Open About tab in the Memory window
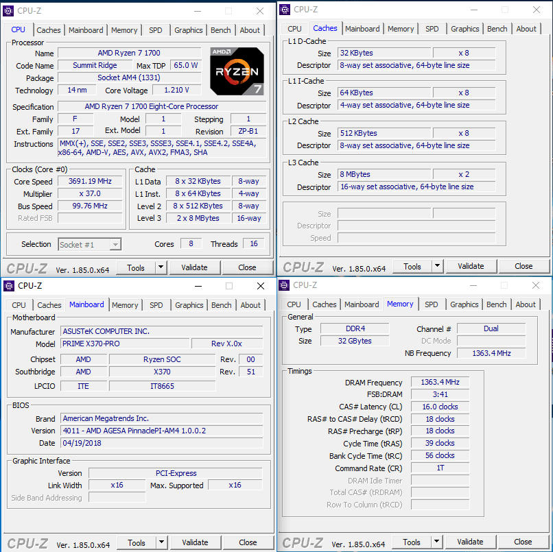This screenshot has width=553, height=552. [526, 304]
